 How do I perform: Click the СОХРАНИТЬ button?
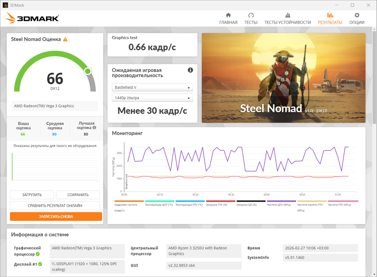78,195
